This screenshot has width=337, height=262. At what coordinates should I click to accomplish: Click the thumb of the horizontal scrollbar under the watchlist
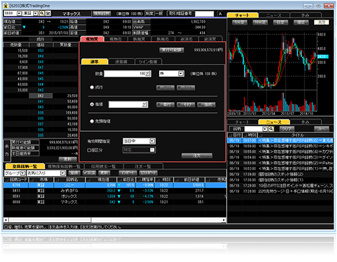[50, 220]
